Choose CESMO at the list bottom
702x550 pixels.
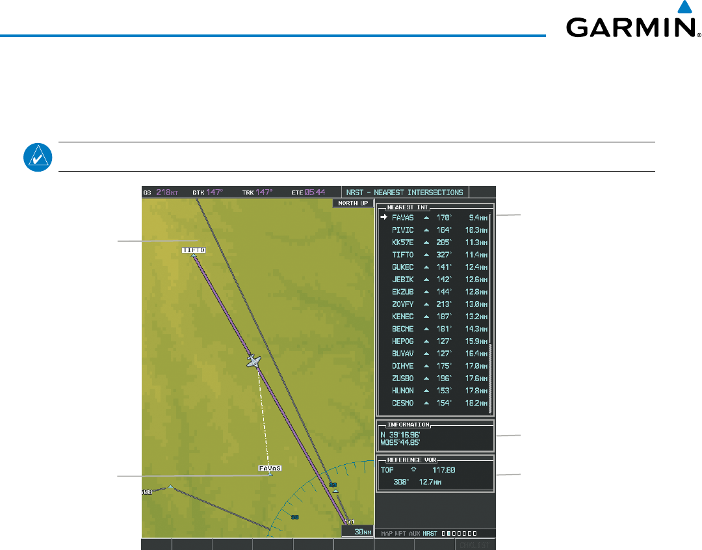(x=439, y=403)
